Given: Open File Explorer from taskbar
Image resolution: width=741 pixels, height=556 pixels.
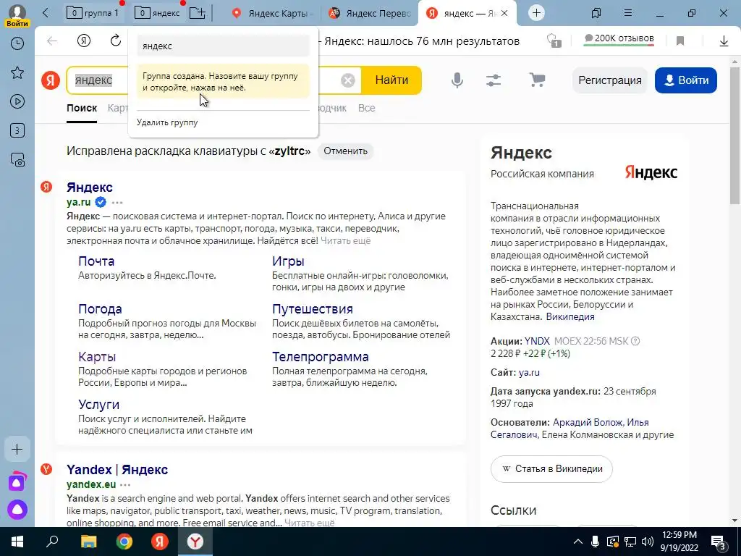Looking at the screenshot, I should pyautogui.click(x=88, y=542).
